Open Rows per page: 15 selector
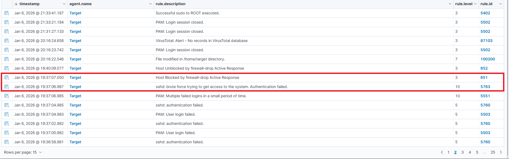Screen dimensions: 509x159 [23, 152]
